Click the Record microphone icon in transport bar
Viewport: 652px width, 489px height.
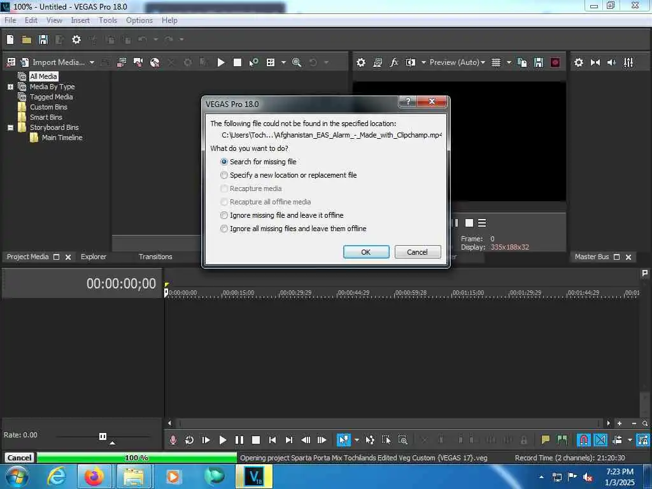point(173,440)
